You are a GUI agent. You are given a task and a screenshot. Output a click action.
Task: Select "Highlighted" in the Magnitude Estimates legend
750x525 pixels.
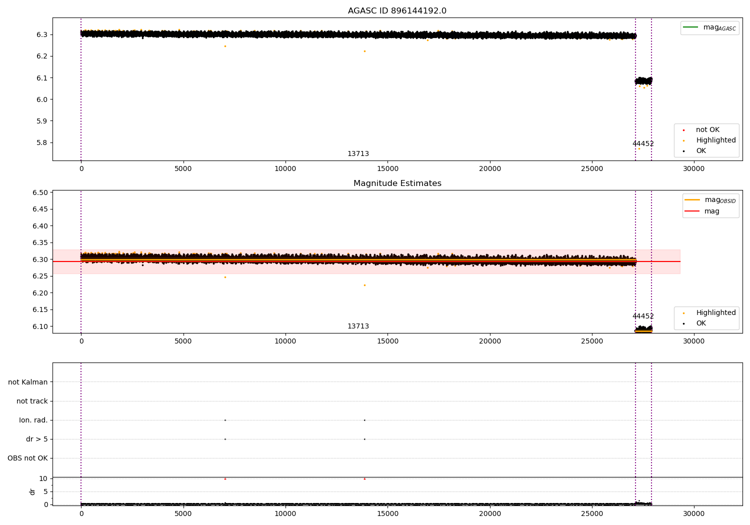point(716,313)
